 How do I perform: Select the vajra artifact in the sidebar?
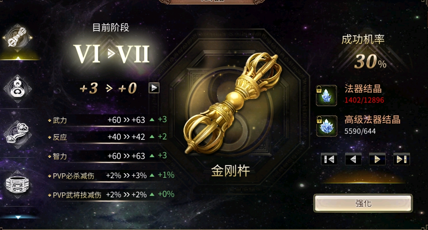[18, 38]
